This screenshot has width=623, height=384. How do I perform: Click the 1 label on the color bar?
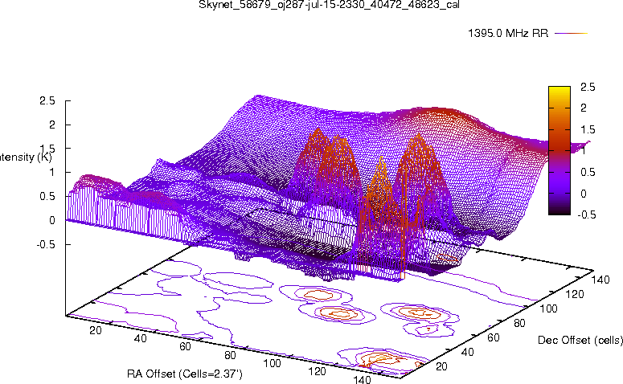584,151
